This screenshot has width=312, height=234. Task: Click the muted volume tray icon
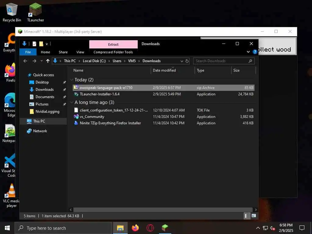coord(272,228)
